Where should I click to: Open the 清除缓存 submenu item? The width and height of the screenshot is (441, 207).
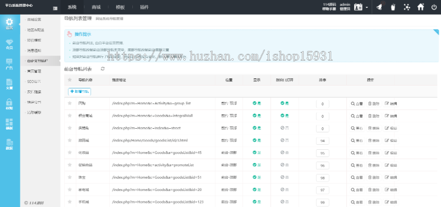(x=34, y=113)
